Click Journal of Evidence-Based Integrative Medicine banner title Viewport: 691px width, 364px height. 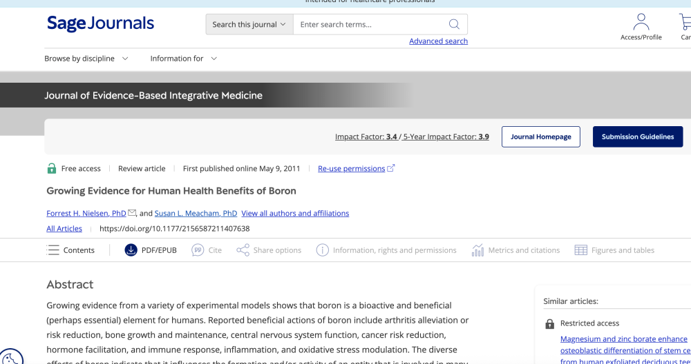153,95
